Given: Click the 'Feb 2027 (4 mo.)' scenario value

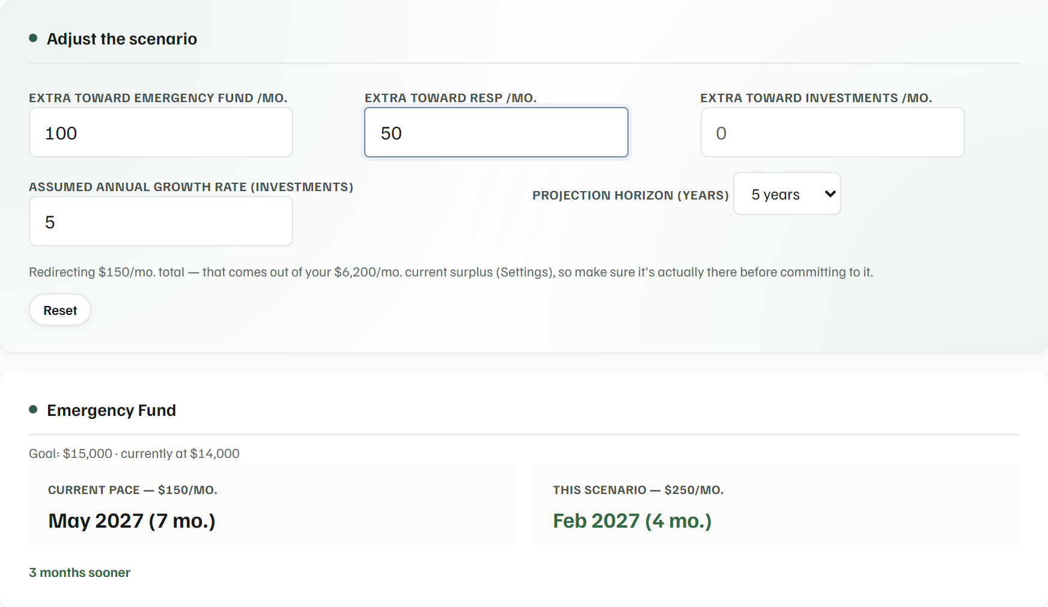Looking at the screenshot, I should point(632,521).
